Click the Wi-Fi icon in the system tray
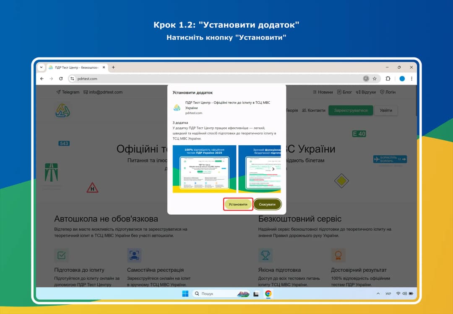 (398, 293)
